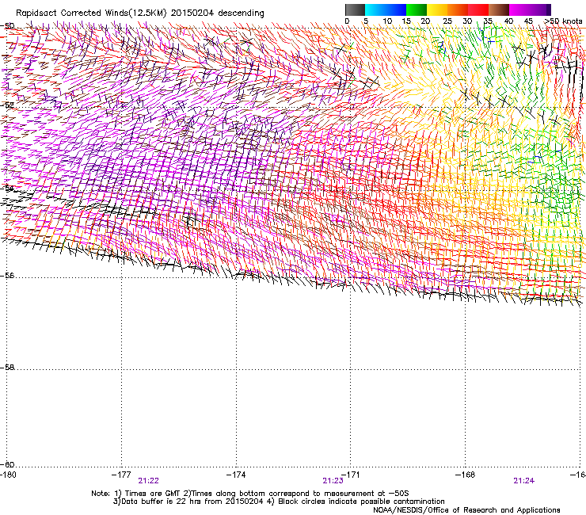586x515 pixels.
Task: Click the -171 longitude axis label
Action: tap(351, 475)
